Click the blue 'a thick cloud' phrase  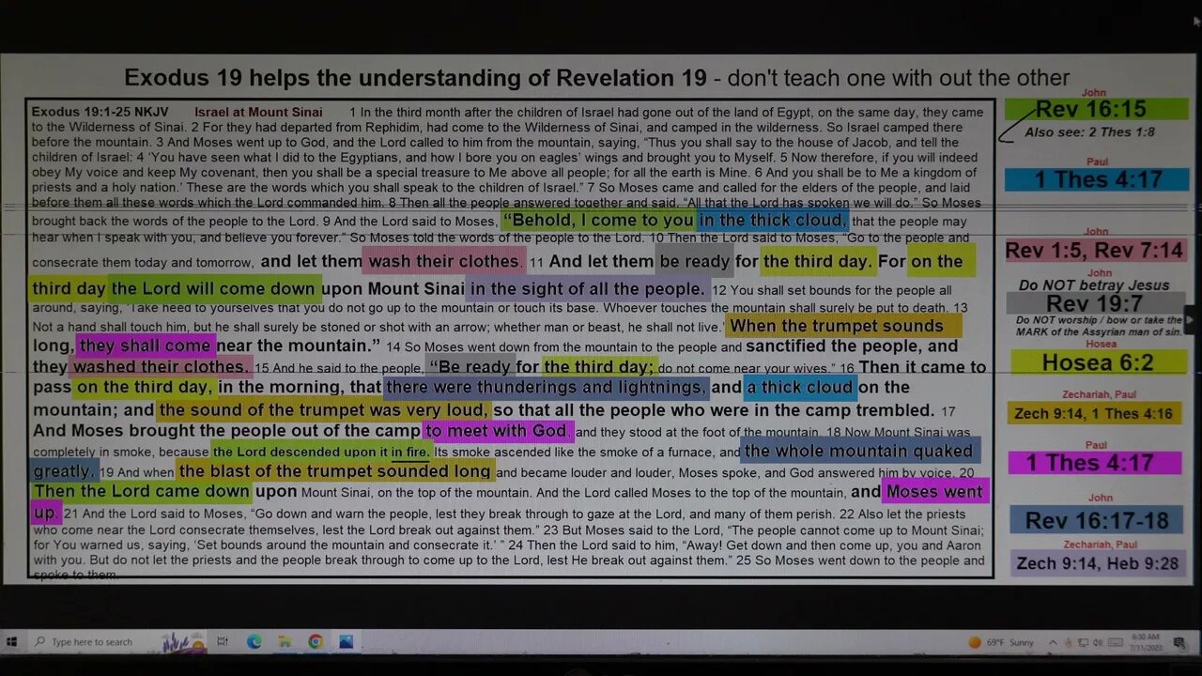click(x=800, y=388)
